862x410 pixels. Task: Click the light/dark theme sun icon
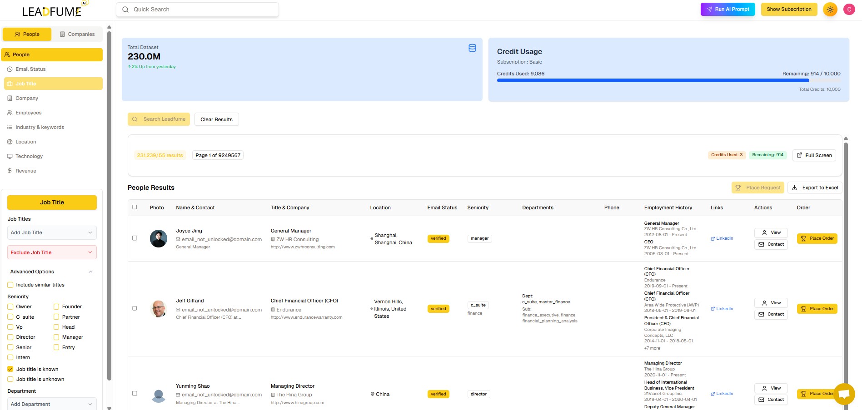[830, 10]
